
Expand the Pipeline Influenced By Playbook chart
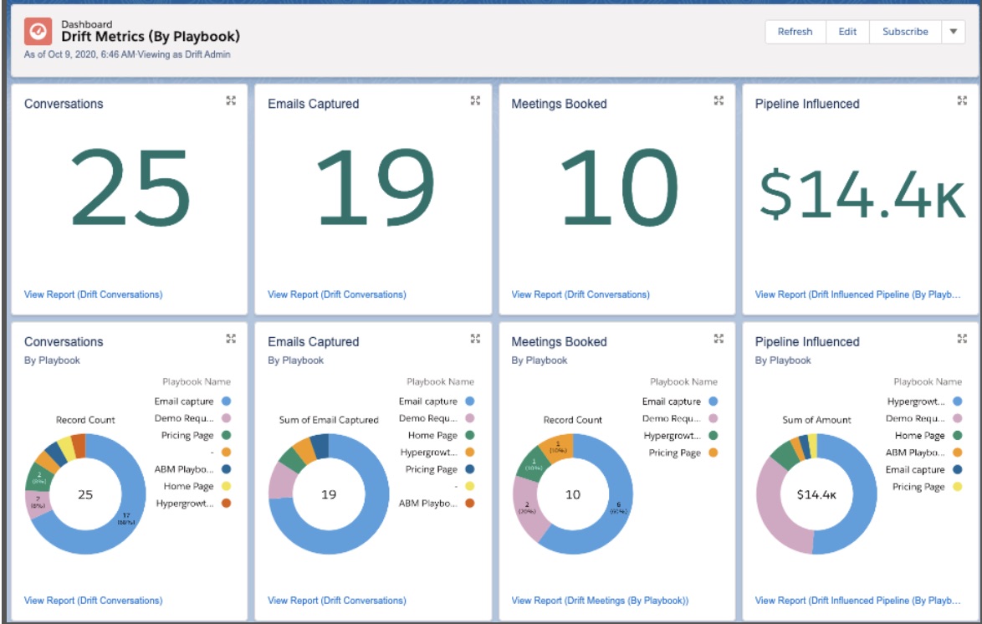pos(962,339)
